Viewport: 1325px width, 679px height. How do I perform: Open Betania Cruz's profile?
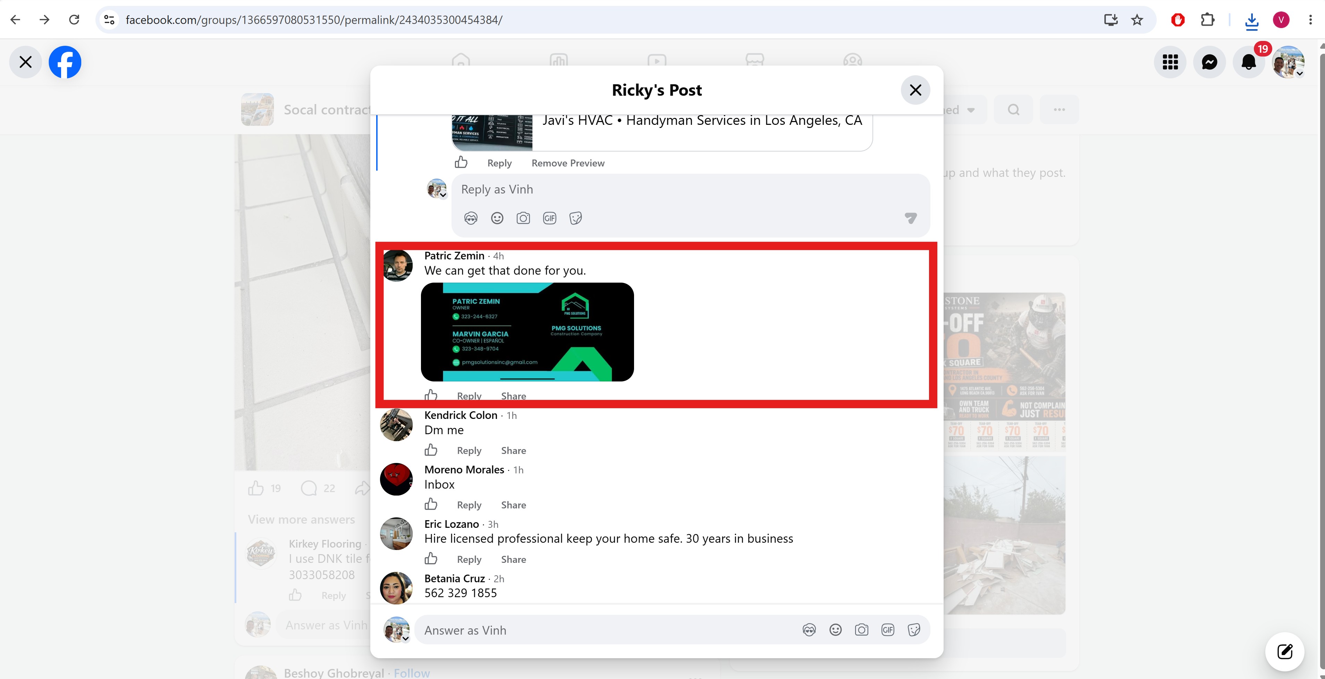click(x=455, y=578)
